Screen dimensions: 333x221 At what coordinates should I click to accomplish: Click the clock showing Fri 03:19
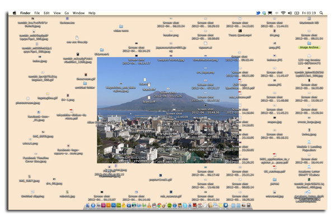[309, 13]
